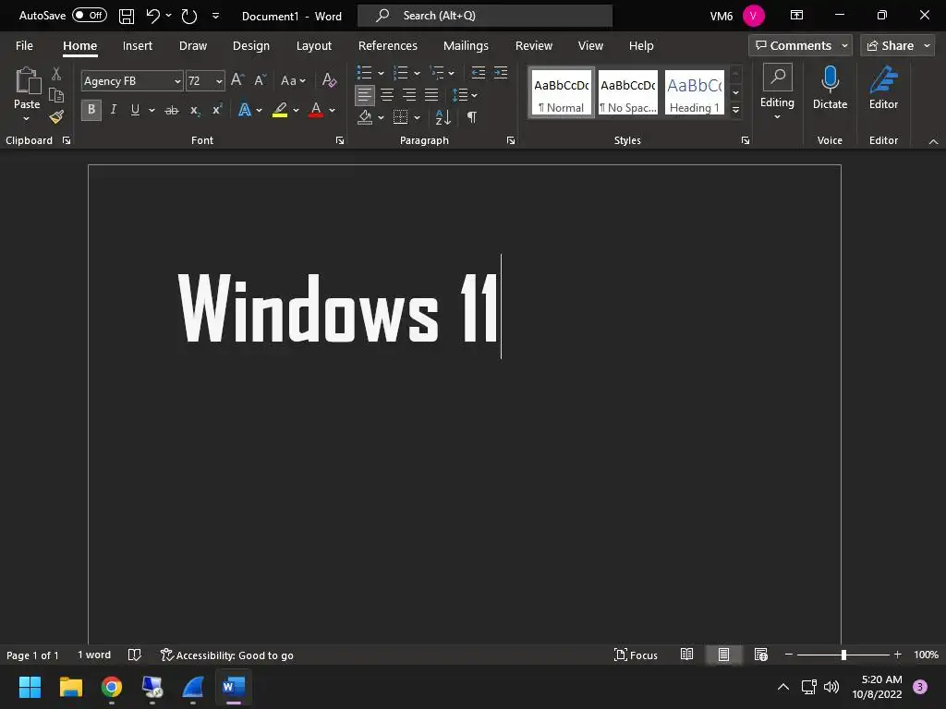The image size is (946, 709).
Task: Switch to the Review tab
Action: click(533, 46)
